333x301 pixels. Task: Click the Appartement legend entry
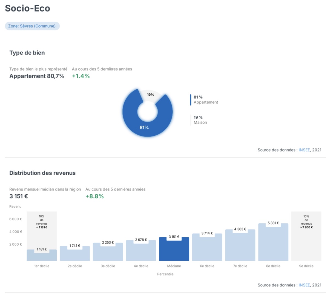coord(205,100)
